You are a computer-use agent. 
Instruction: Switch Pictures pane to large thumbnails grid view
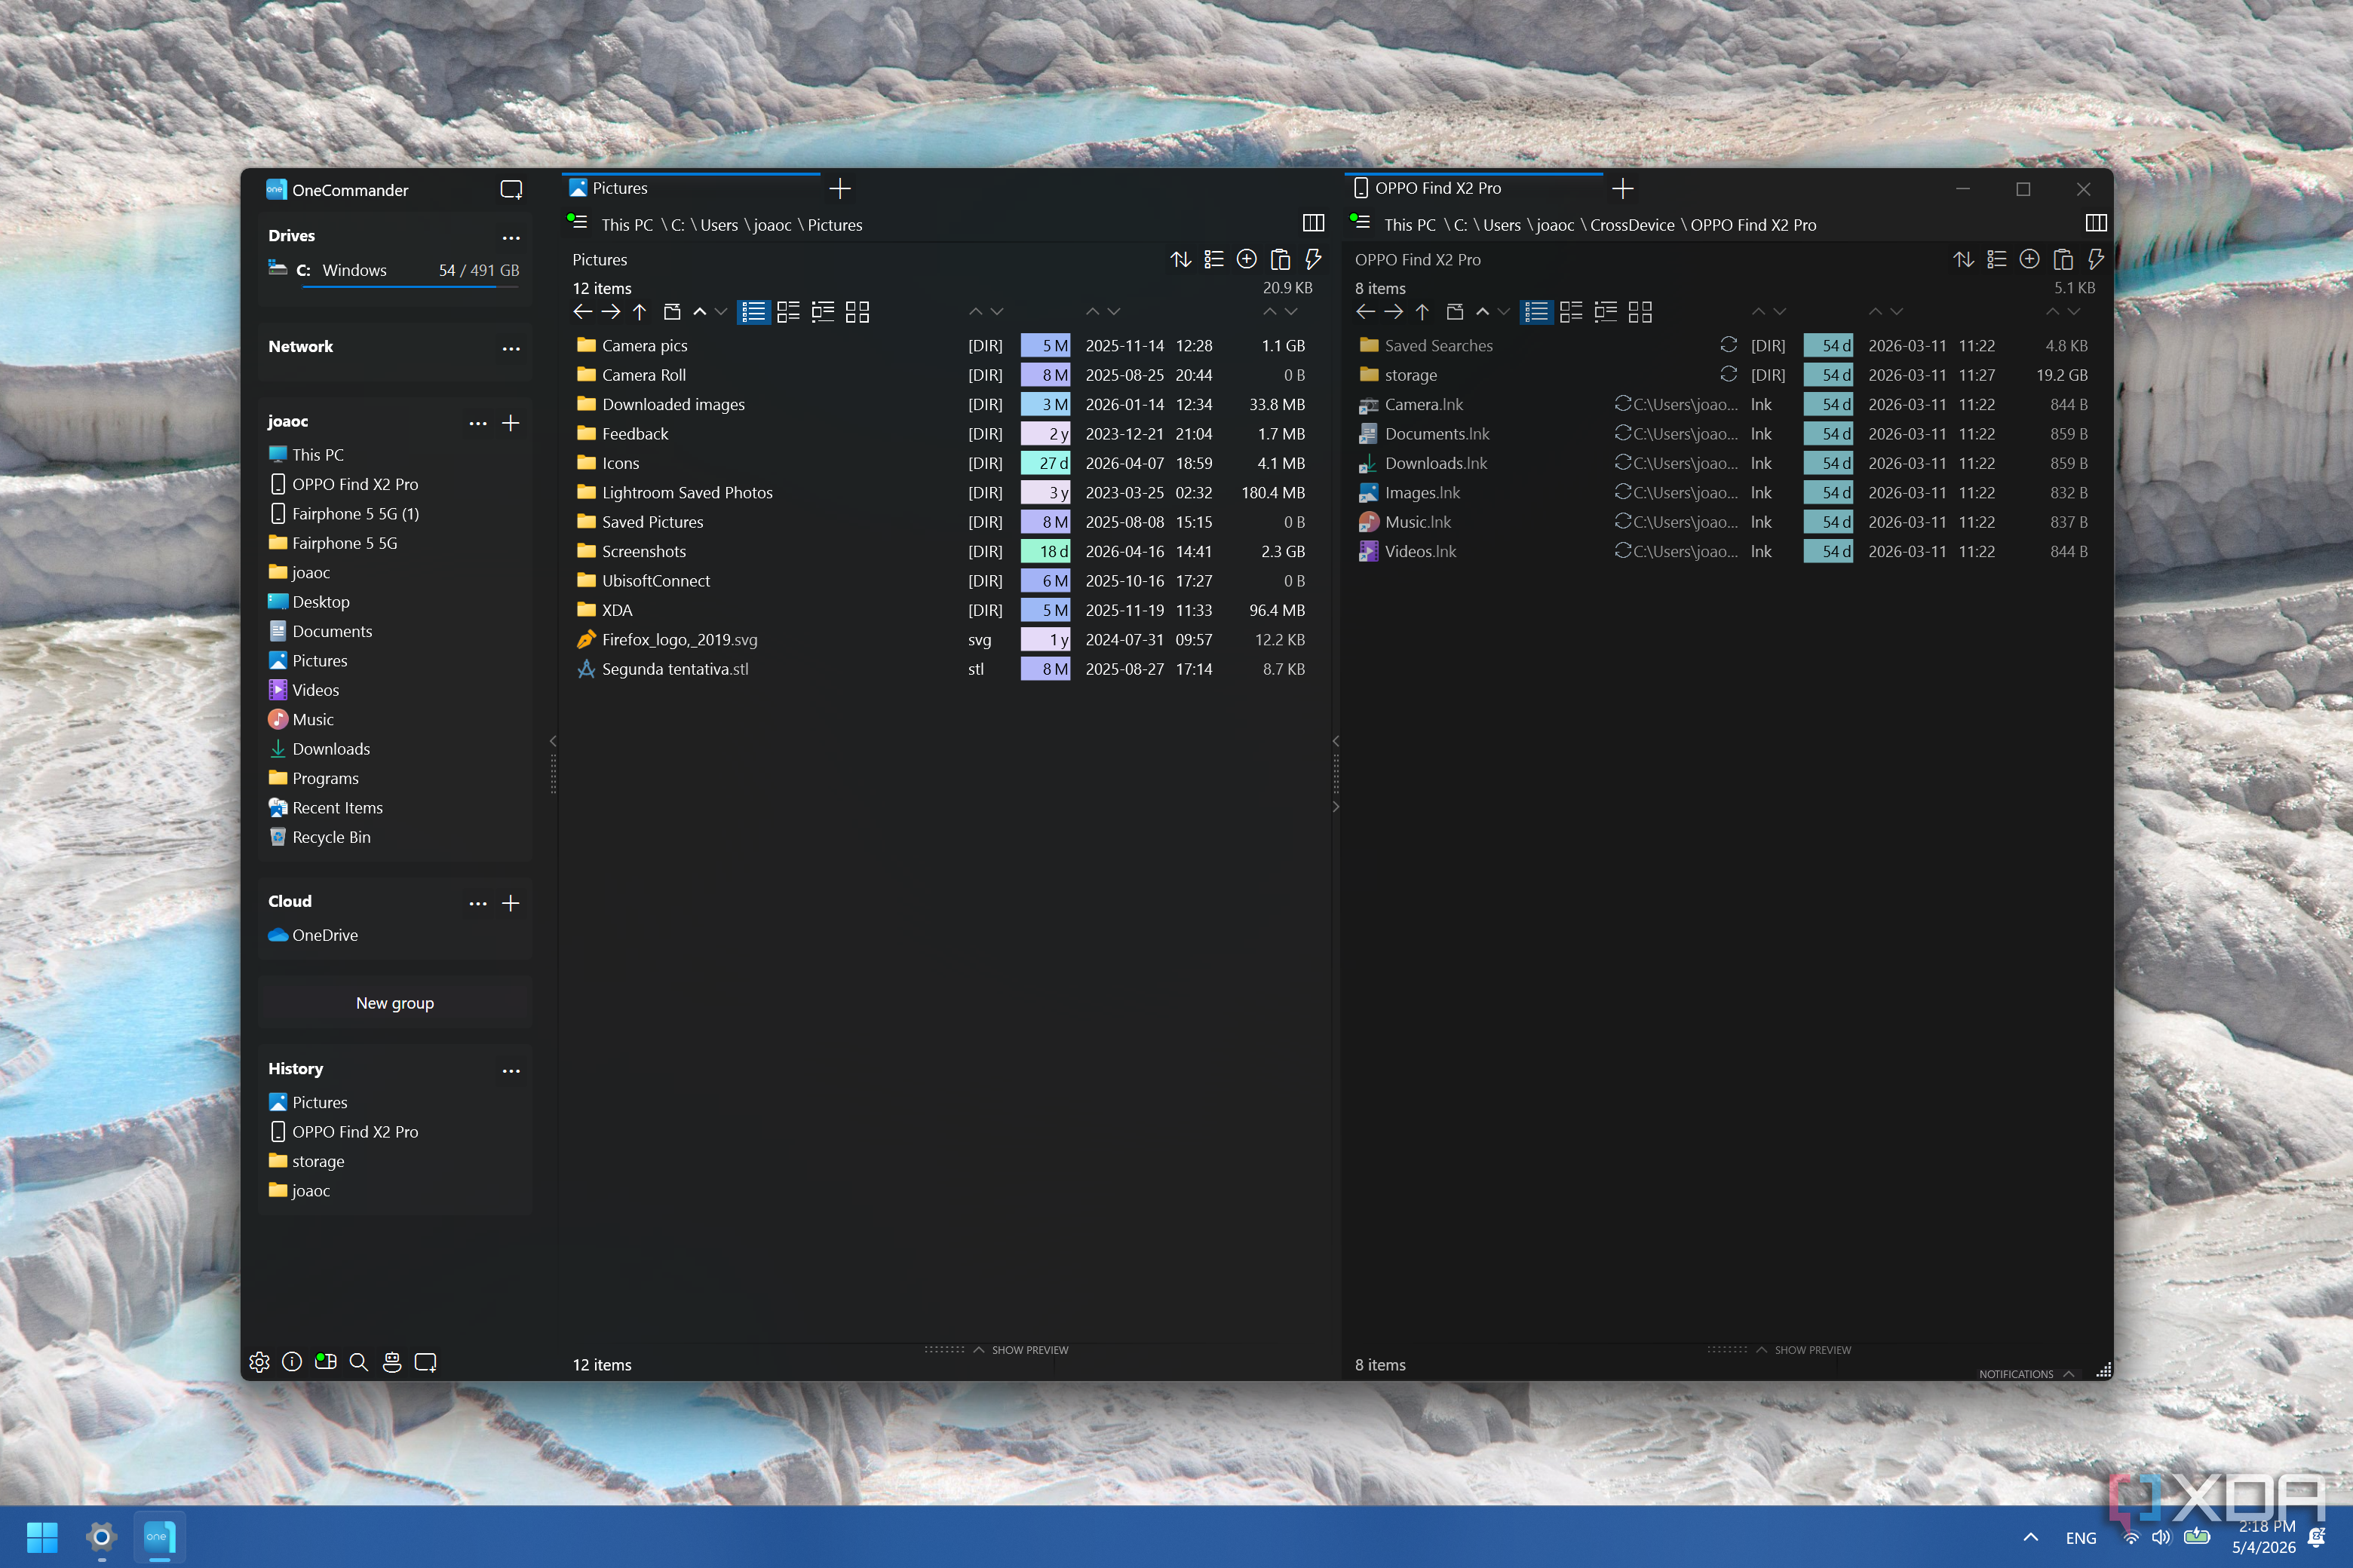point(857,312)
